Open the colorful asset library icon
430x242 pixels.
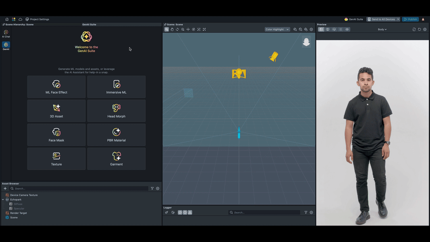[x=14, y=19]
